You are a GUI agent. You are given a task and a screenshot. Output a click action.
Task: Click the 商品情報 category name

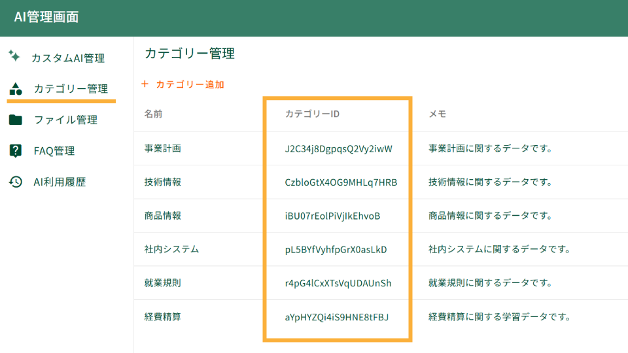click(163, 216)
